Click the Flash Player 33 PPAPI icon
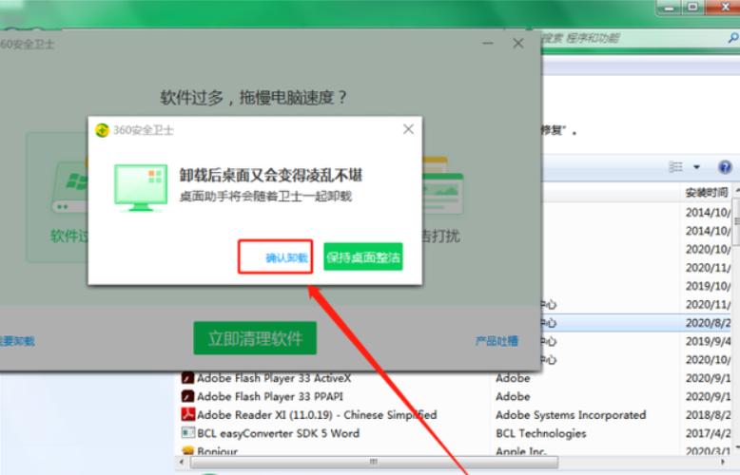740x475 pixels. point(187,396)
